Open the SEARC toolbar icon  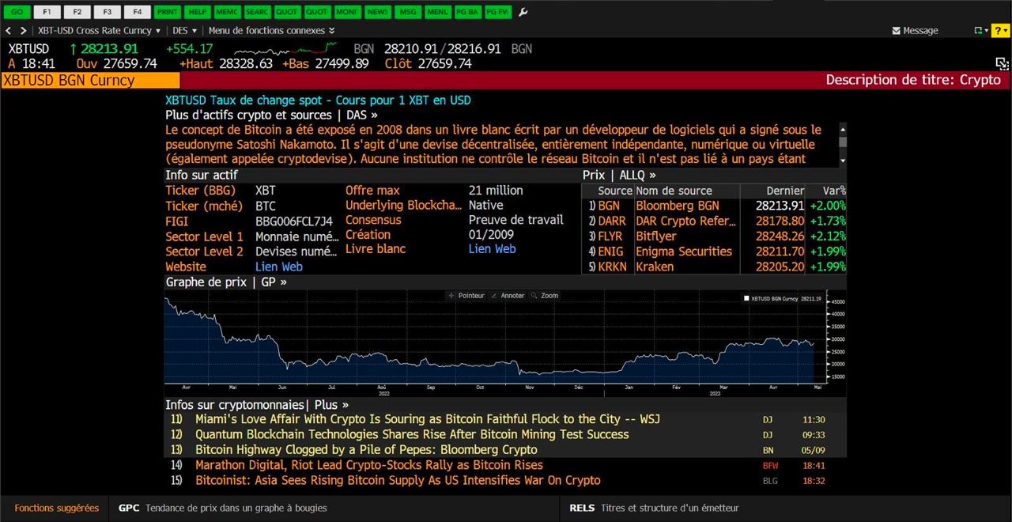(x=257, y=12)
